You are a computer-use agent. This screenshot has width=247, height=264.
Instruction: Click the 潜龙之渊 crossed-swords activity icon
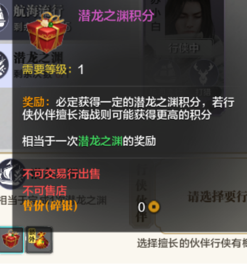[3, 65]
